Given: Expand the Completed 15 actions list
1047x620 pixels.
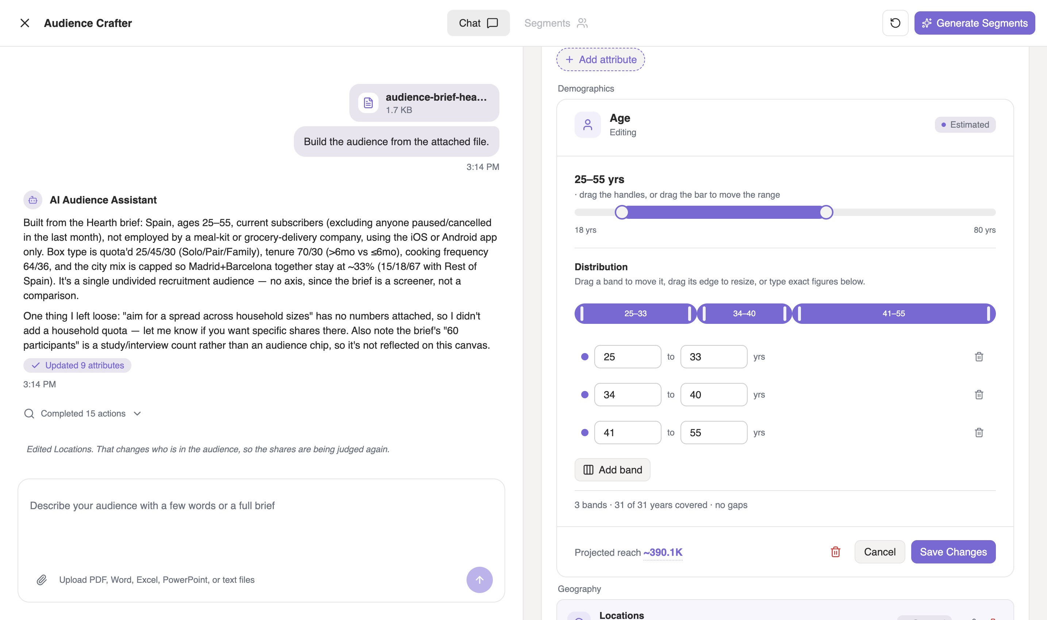Looking at the screenshot, I should [83, 414].
